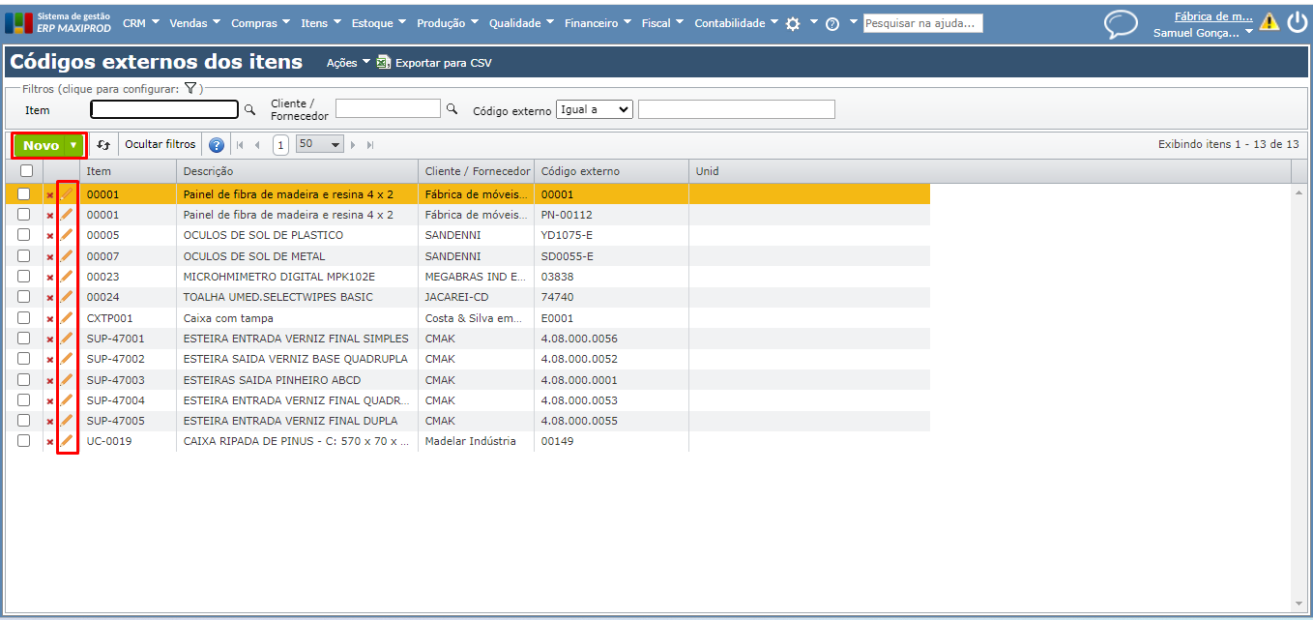Check the box for item 00005
The height and width of the screenshot is (620, 1313).
tap(24, 235)
